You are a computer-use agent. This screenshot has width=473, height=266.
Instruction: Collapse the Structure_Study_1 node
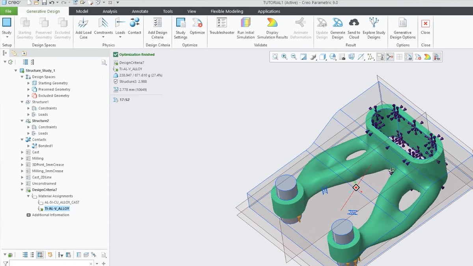pos(16,71)
